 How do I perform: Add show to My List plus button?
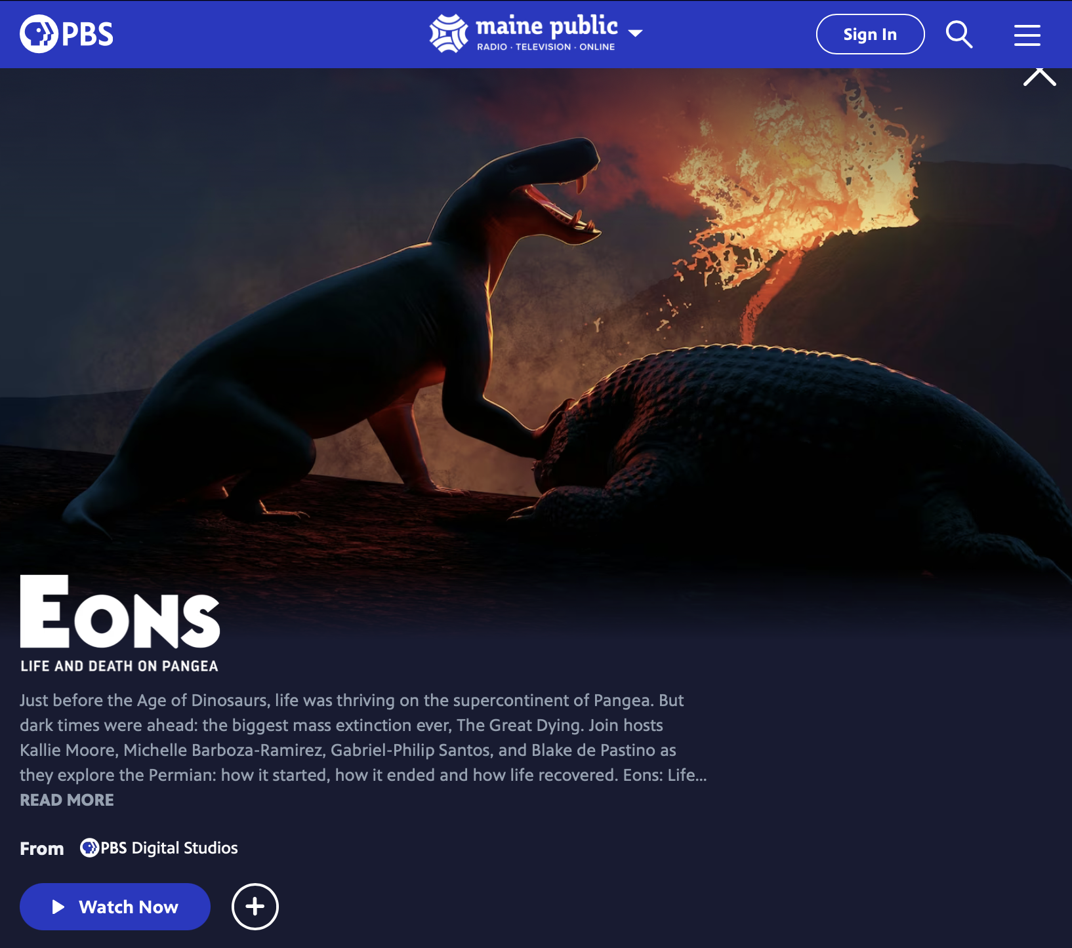255,907
